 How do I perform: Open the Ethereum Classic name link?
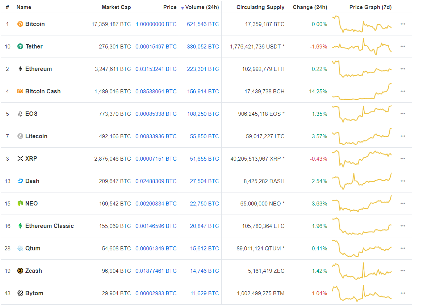pyautogui.click(x=49, y=226)
